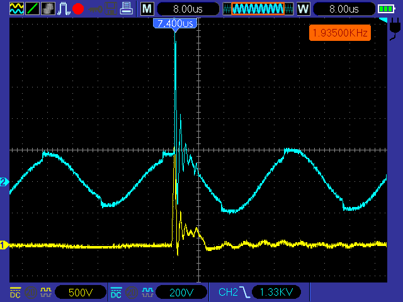The width and height of the screenshot is (403, 302).
Task: Click the printer icon
Action: tap(126, 9)
